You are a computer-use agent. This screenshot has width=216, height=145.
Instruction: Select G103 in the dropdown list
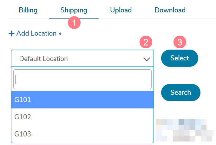[x=82, y=134]
